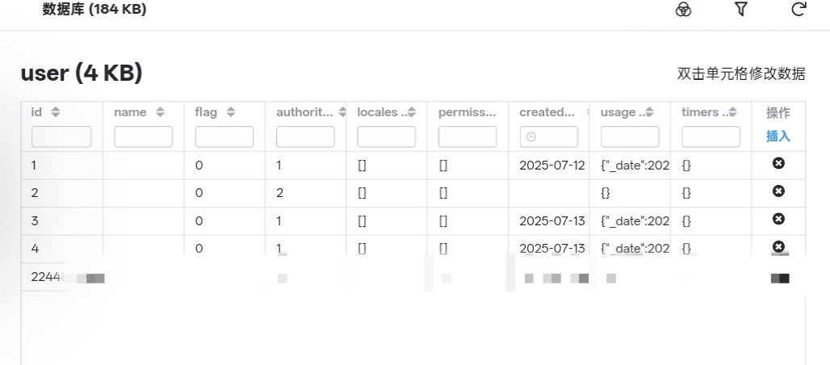830x365 pixels.
Task: Delete row with id 2
Action: [778, 191]
